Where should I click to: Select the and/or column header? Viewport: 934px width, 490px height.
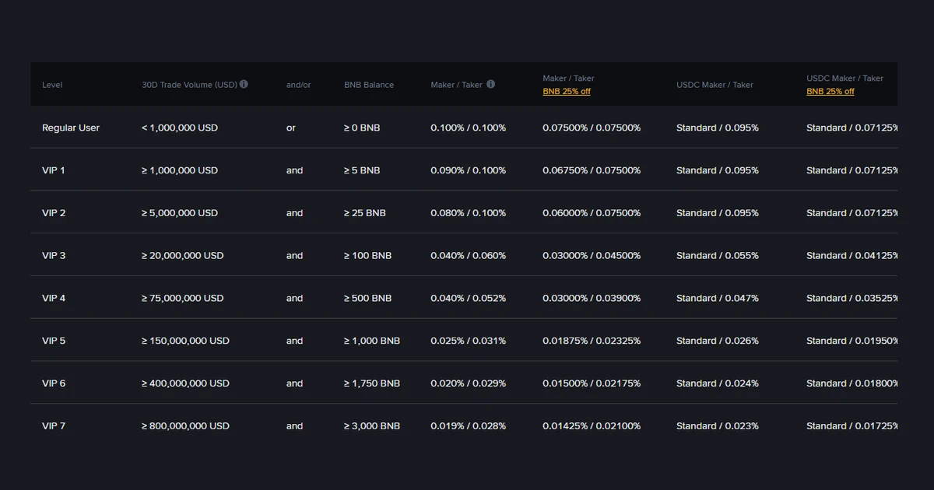click(299, 85)
